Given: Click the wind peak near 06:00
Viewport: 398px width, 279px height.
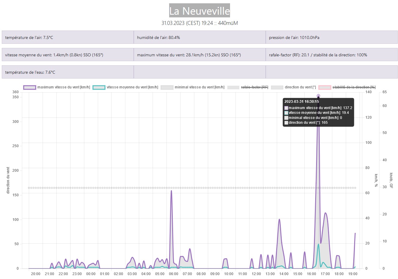Looking at the screenshot, I should coord(171,191).
